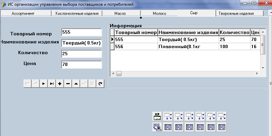The image size is (272, 136).
Task: Click the Количество input field
Action: [x=81, y=54]
